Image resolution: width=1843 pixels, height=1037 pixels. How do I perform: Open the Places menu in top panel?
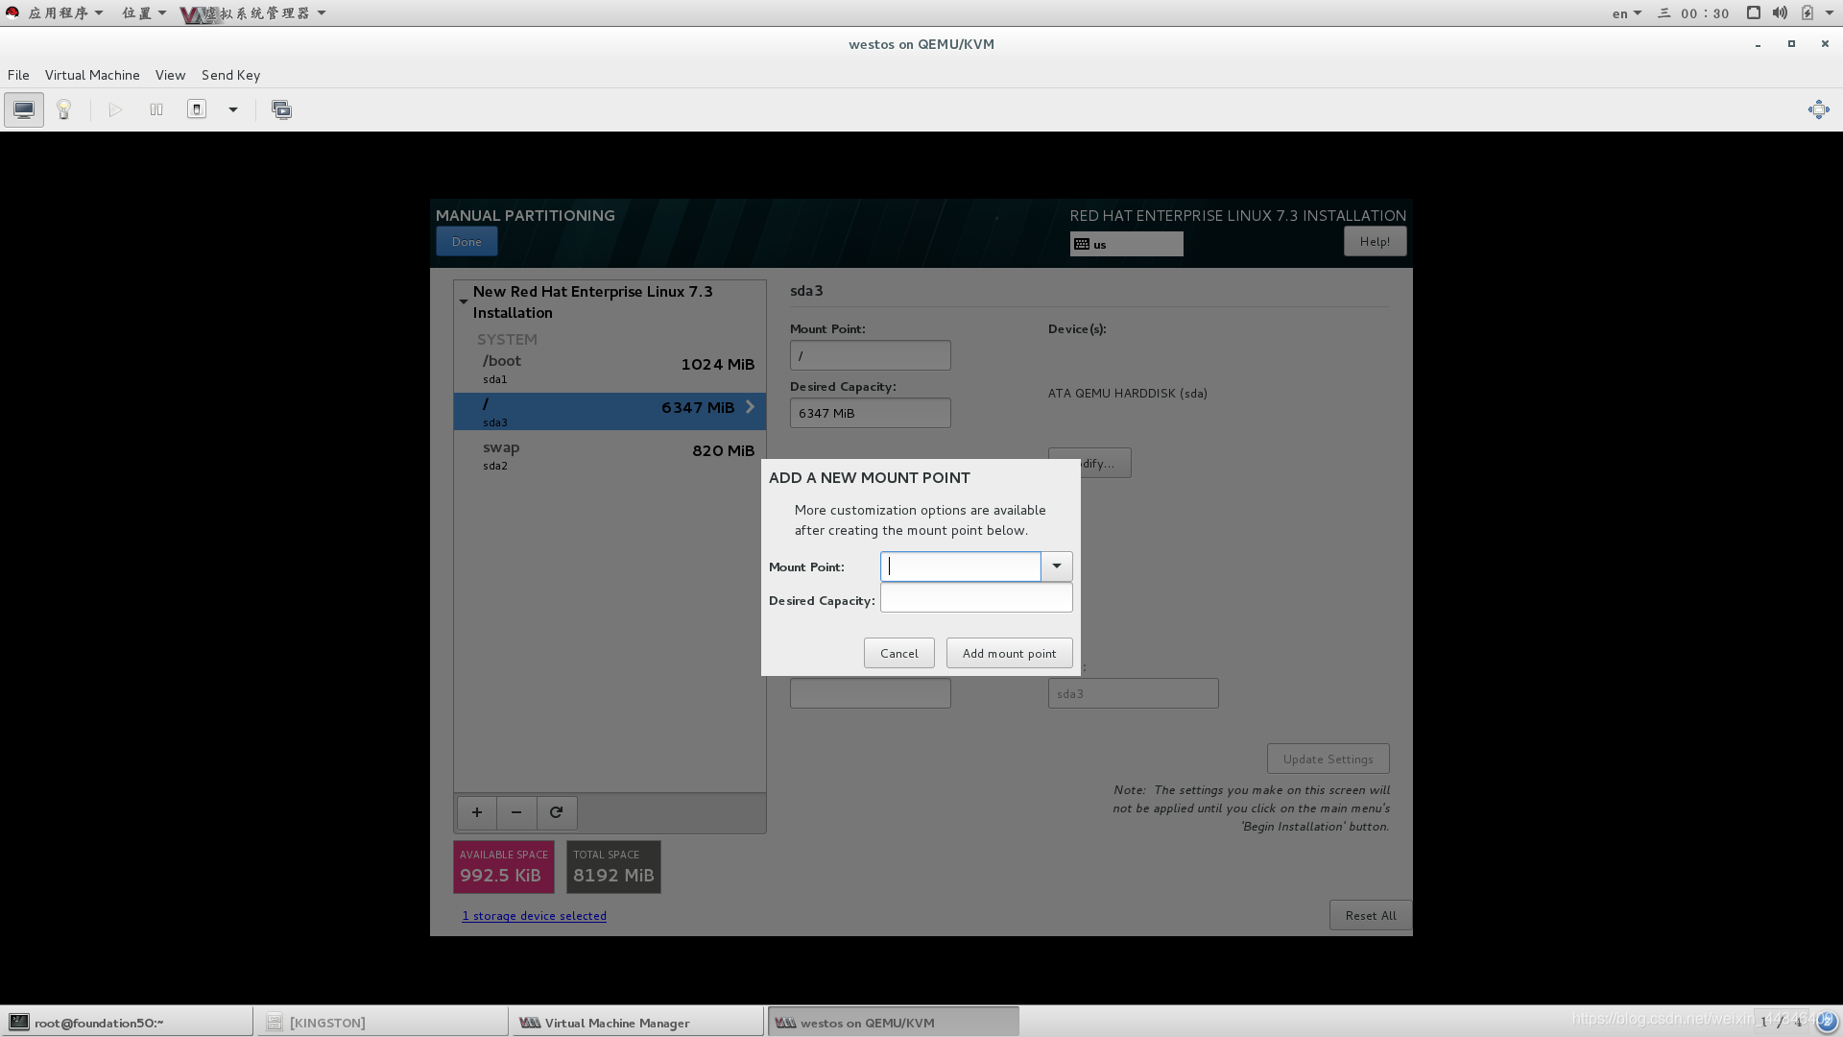pyautogui.click(x=144, y=12)
